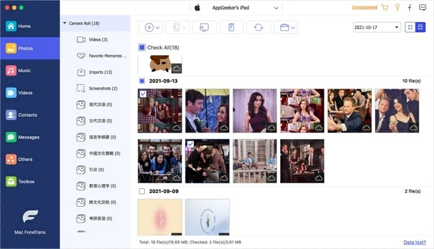Click the Data lost? link
434x249 pixels.
[x=415, y=243]
